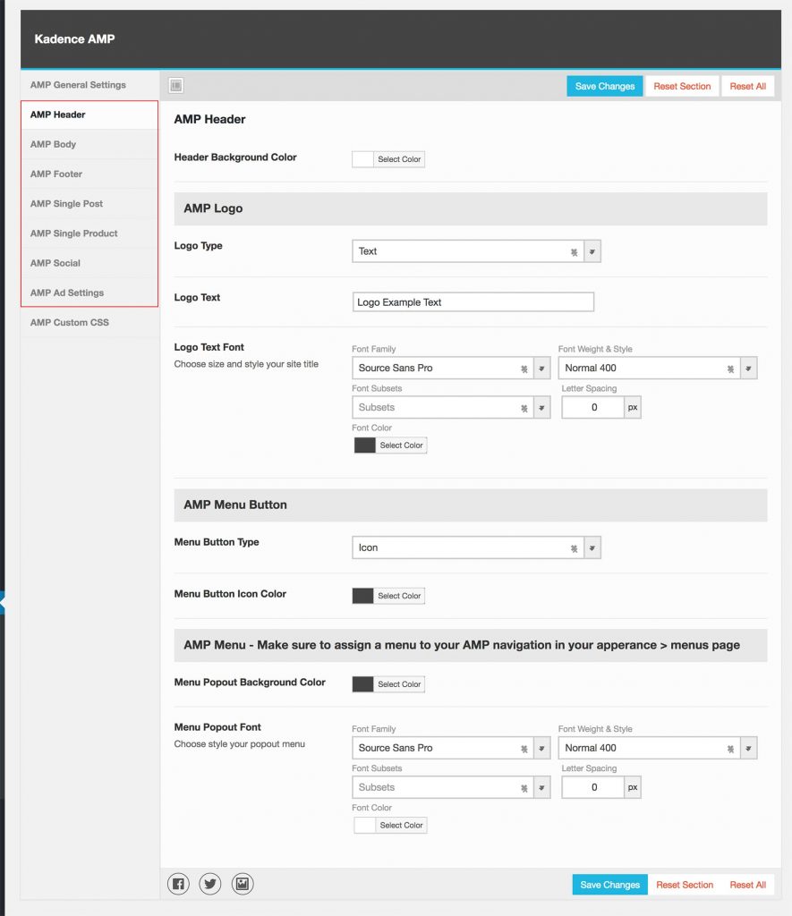Go to AMP Ad Settings tab
Image resolution: width=792 pixels, height=916 pixels.
tap(90, 293)
